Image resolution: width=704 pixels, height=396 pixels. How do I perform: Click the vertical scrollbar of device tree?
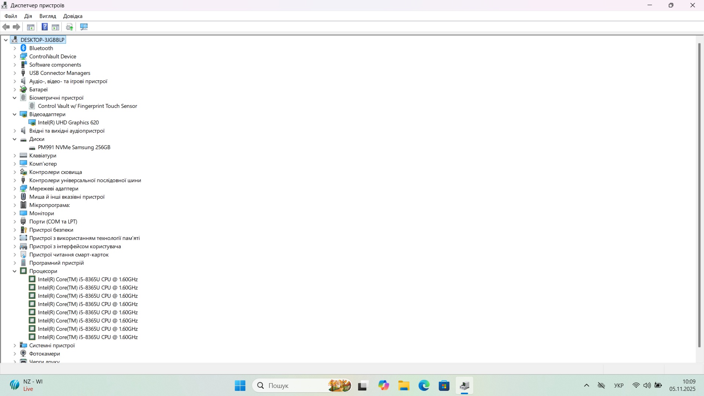click(x=699, y=195)
